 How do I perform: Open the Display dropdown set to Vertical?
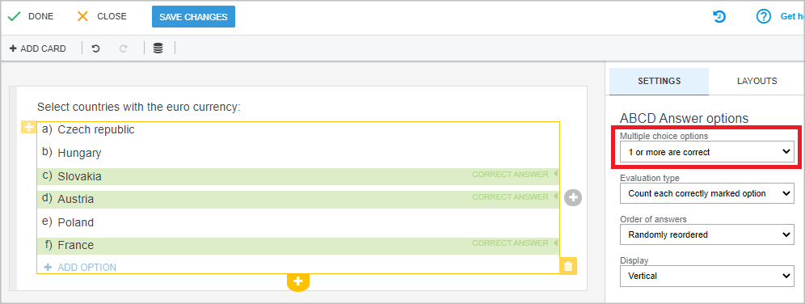point(707,276)
